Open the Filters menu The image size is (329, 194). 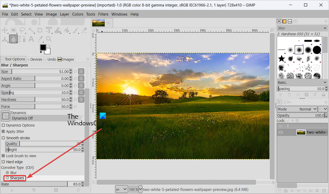pyautogui.click(x=103, y=14)
